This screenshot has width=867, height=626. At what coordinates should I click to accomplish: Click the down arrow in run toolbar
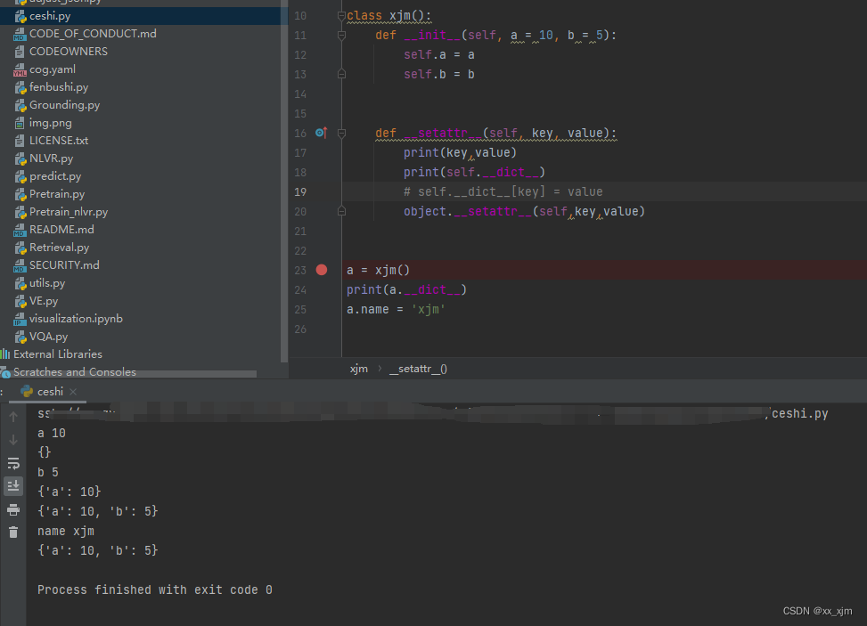click(x=13, y=440)
